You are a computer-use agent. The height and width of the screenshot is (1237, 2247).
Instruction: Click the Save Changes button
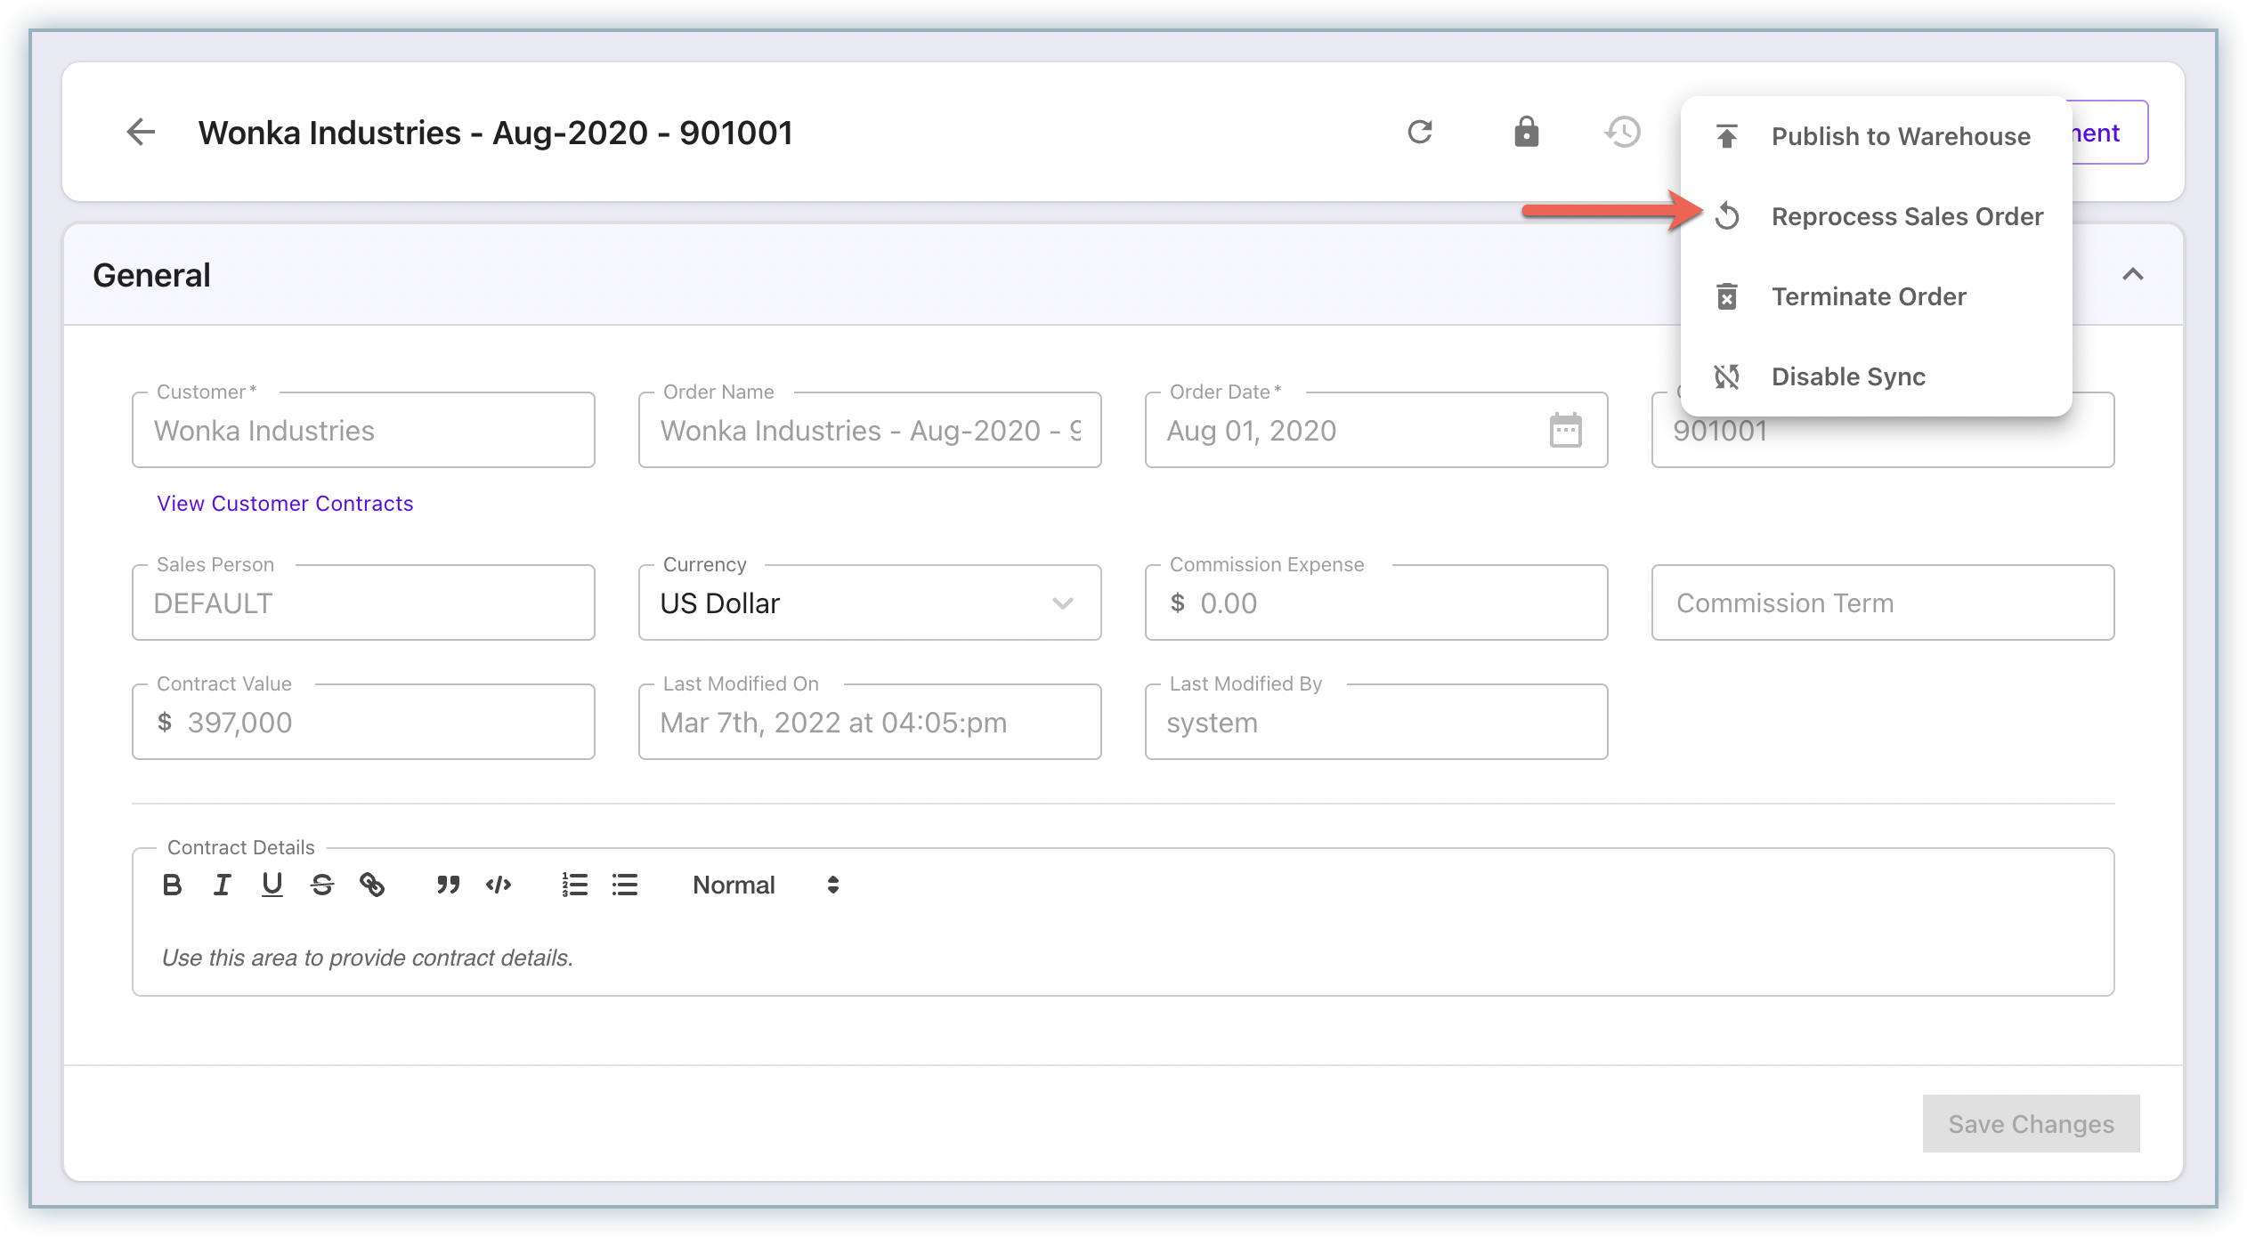[x=2031, y=1124]
